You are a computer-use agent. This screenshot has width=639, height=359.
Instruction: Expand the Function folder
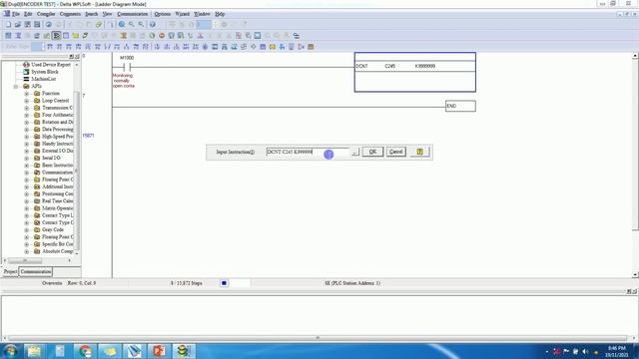point(27,93)
